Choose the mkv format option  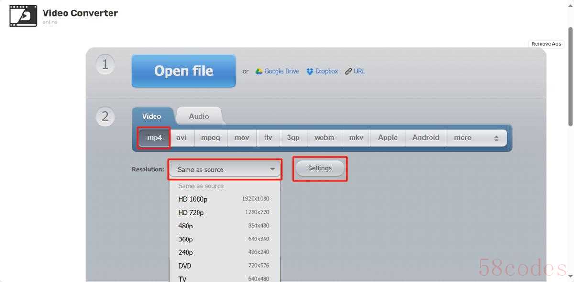coord(356,138)
